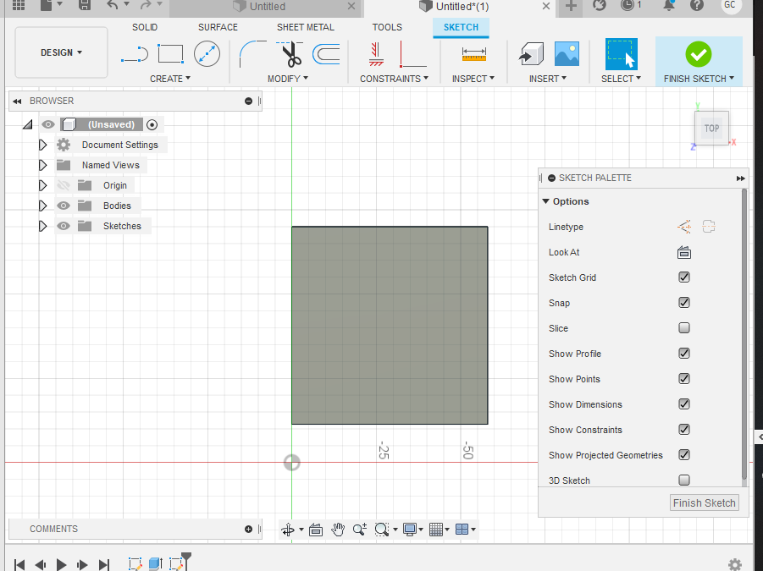Switch to the TOOLS tab
The height and width of the screenshot is (571, 763).
[387, 27]
